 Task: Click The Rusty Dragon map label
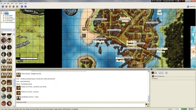click(139, 43)
